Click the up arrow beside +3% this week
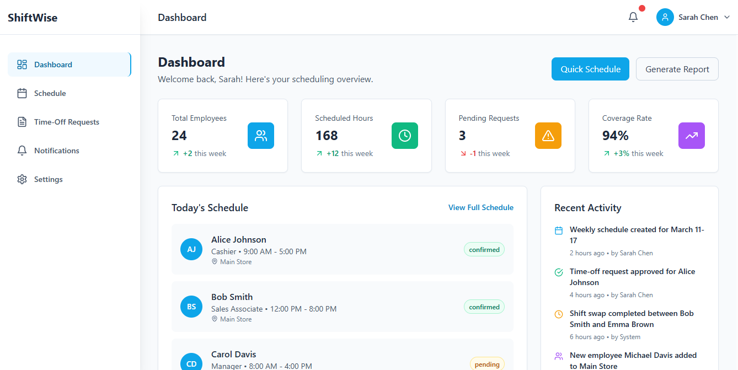Image resolution: width=738 pixels, height=370 pixels. [606, 154]
